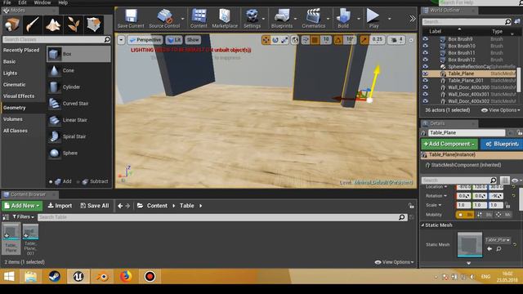Open the Cinematics toolbar icon
The width and height of the screenshot is (523, 294).
313,19
